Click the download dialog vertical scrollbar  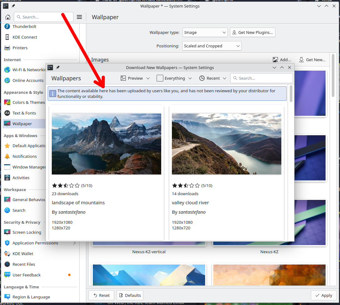pyautogui.click(x=291, y=94)
